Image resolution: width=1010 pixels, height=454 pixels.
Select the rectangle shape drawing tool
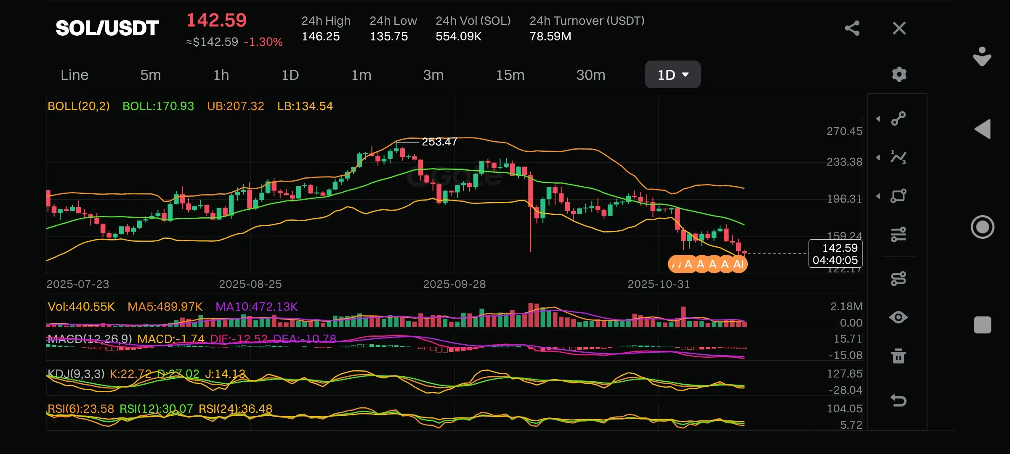pos(898,196)
